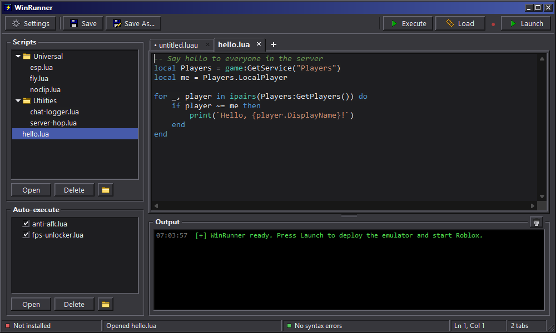Click the splitter grip above the Output panel
This screenshot has height=333, width=556.
(x=349, y=215)
